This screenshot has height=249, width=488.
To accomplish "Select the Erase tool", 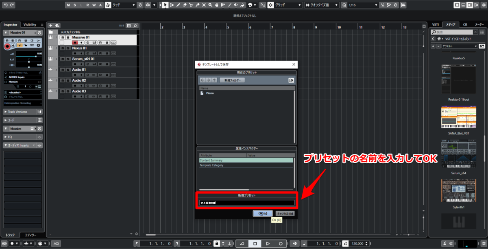I will [x=185, y=5].
